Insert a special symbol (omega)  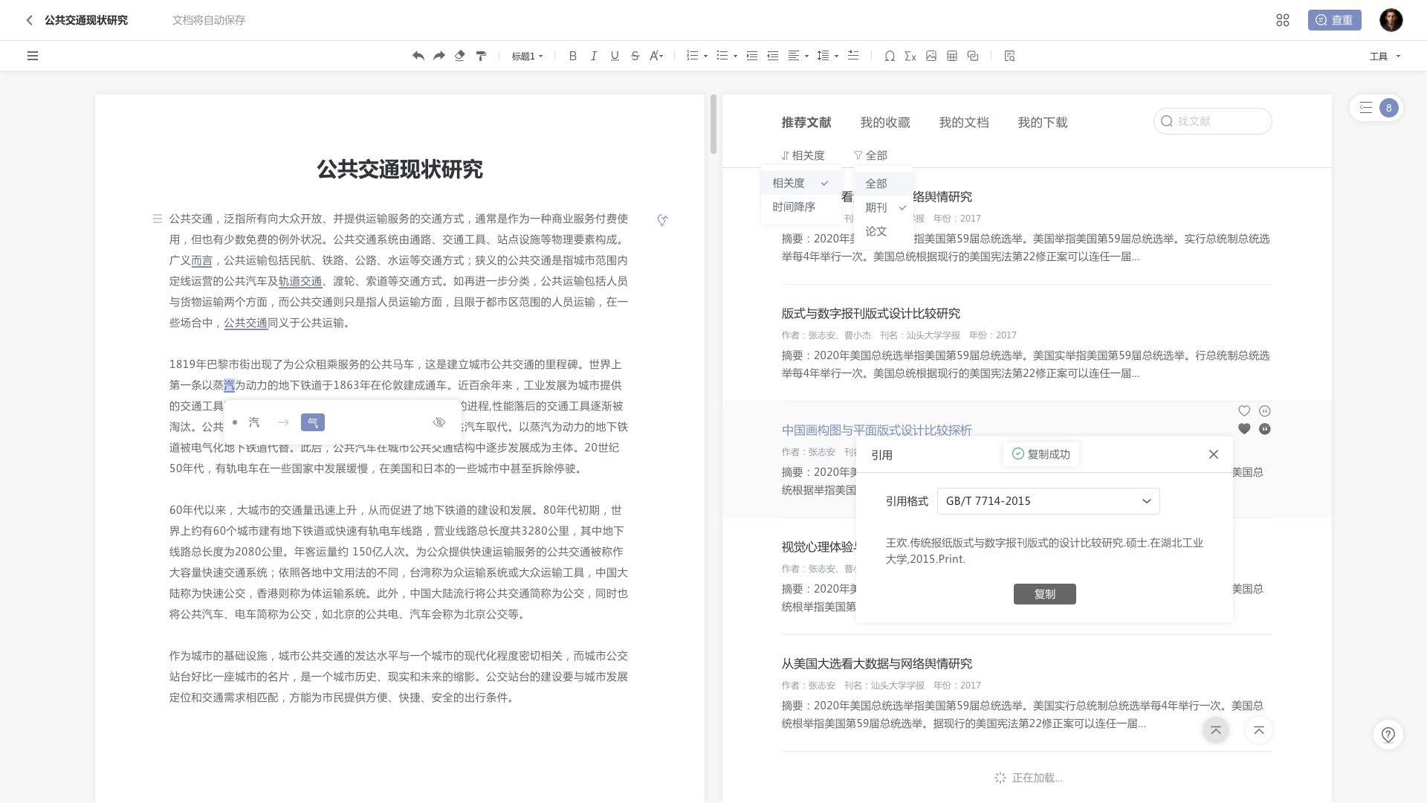click(x=890, y=56)
